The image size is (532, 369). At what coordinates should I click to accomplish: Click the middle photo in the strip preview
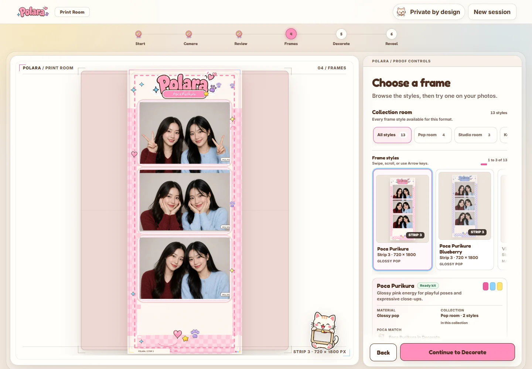pyautogui.click(x=185, y=200)
